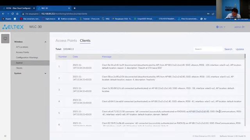
Task: Close the WLC-30 browser tab
Action: (69, 8)
